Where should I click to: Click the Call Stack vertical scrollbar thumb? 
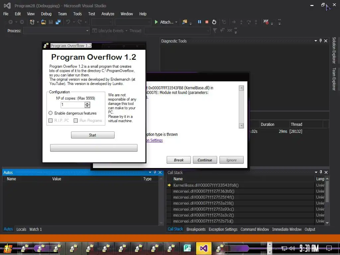(x=327, y=191)
